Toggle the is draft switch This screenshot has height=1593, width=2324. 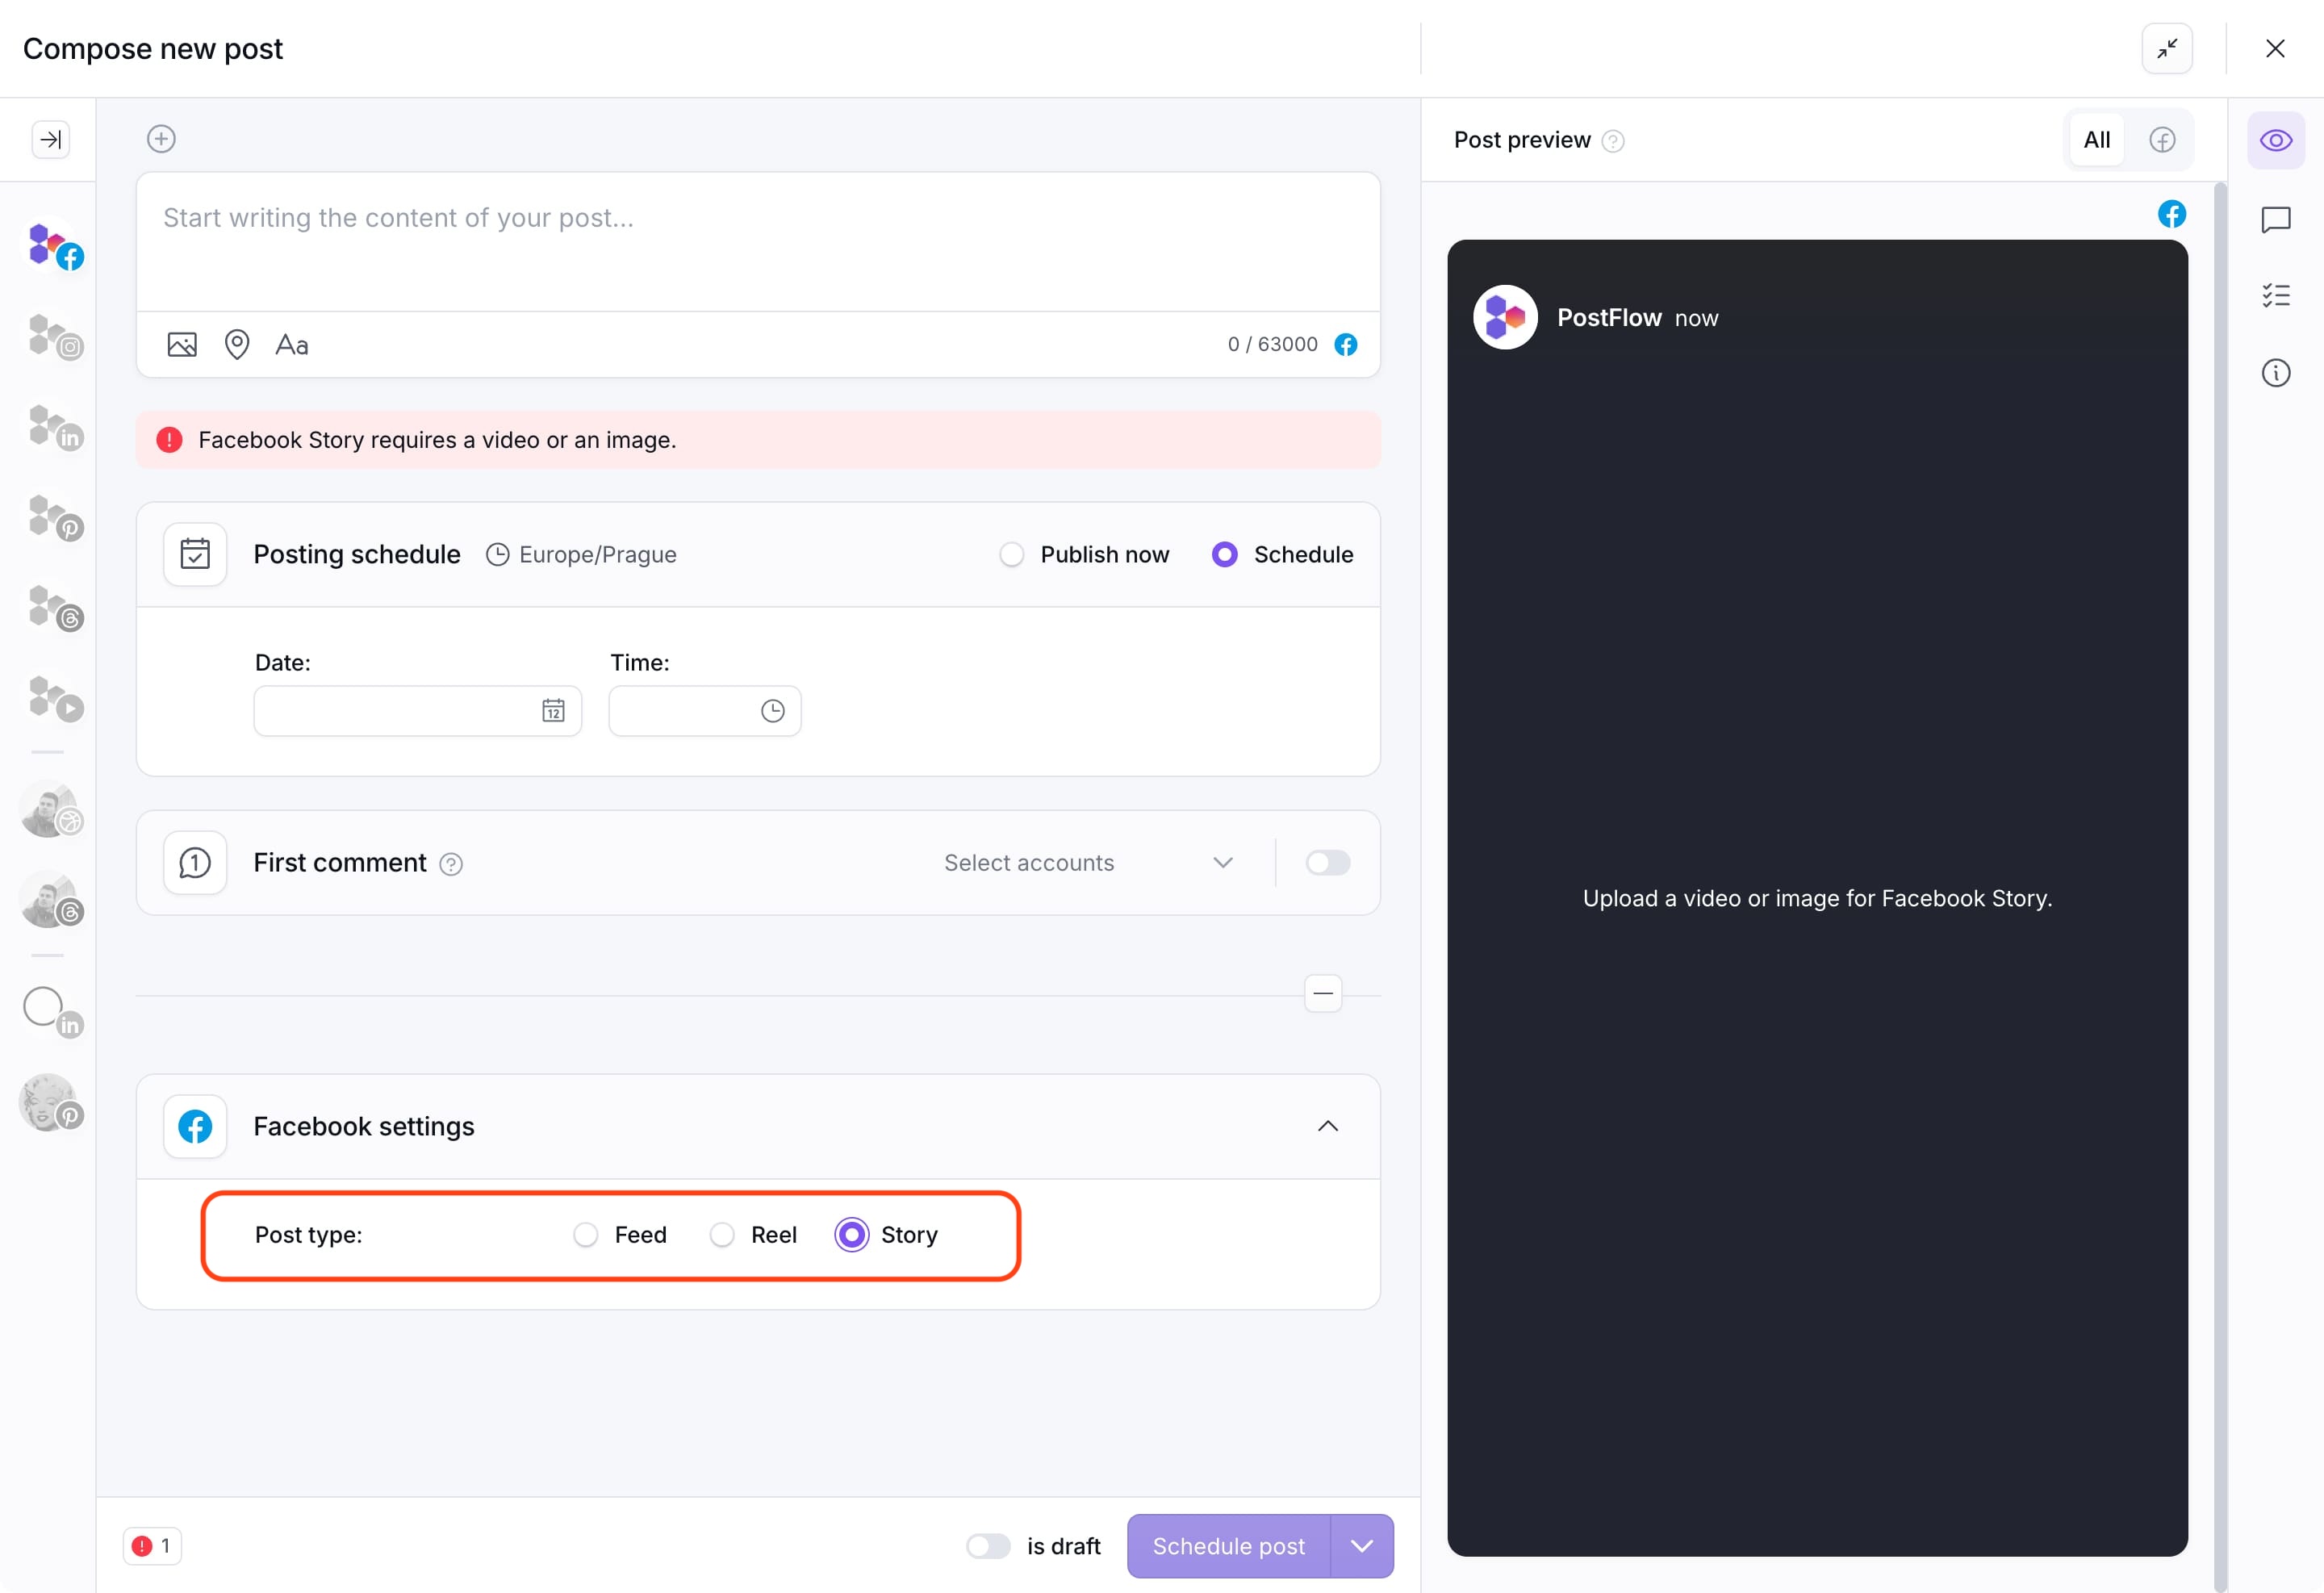(x=988, y=1546)
